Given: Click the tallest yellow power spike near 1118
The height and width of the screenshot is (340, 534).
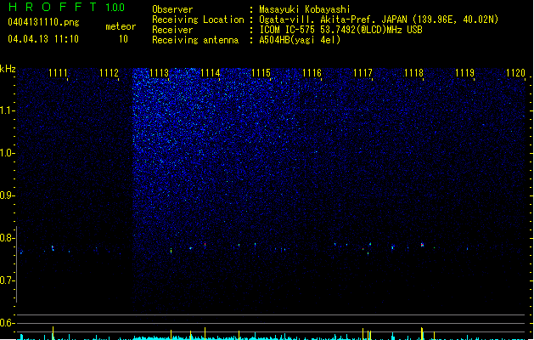Looking at the screenshot, I should point(422,333).
